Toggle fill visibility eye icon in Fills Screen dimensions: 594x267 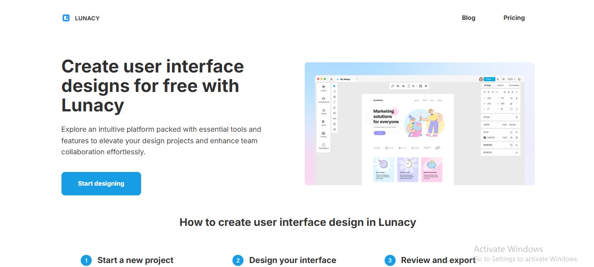point(511,137)
